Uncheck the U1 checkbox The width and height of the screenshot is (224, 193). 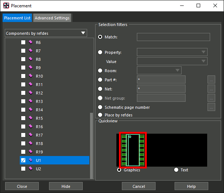tap(23, 160)
